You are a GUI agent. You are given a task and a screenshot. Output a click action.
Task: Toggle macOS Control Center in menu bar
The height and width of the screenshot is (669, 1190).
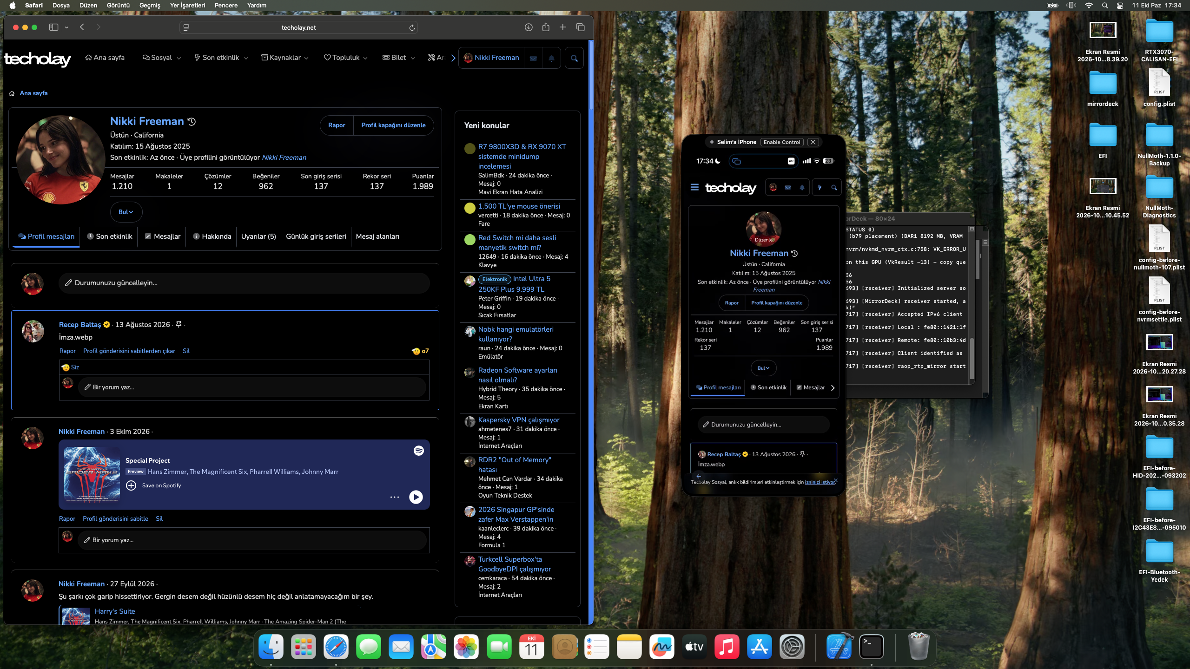1120,5
